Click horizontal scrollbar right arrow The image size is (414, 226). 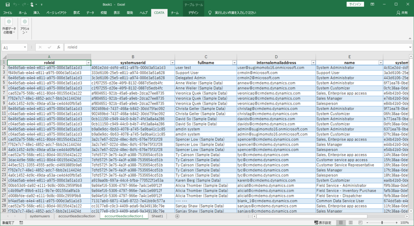click(x=407, y=216)
